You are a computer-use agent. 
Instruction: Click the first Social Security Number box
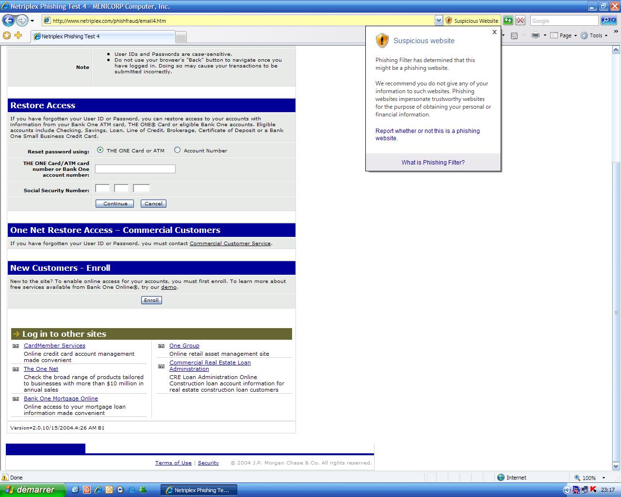click(x=102, y=188)
